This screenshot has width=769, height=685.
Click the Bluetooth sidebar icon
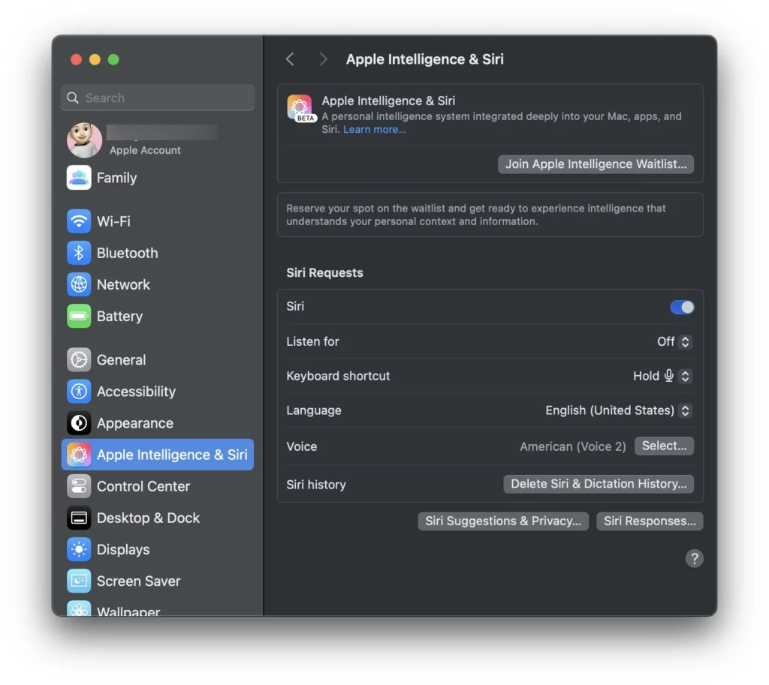click(x=78, y=253)
